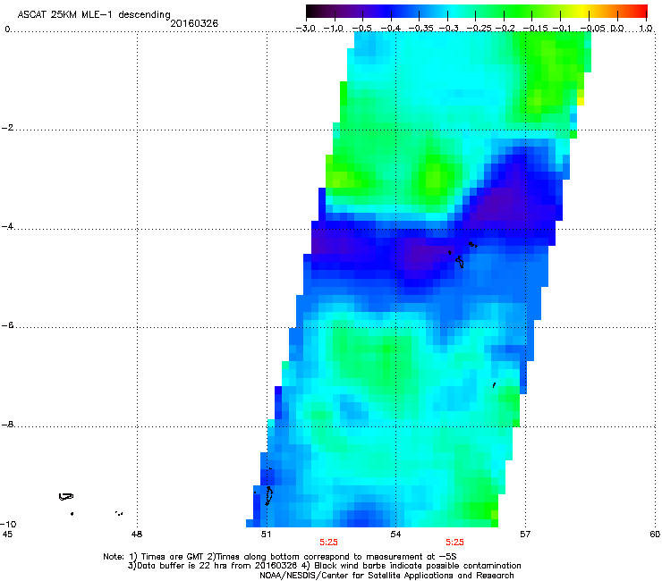This screenshot has height=581, width=662.
Task: Click the -0.25 label on the color scale
Action: [x=480, y=29]
